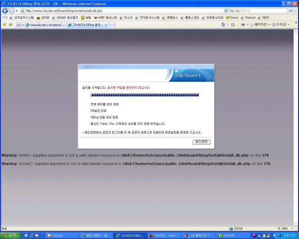299x239 pixels.
Task: Open the 전자문서시스템 bookmark
Action: click(x=147, y=18)
